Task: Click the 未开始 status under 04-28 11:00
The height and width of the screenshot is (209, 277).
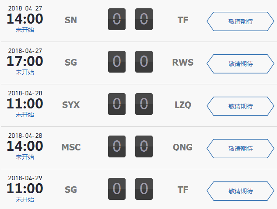Action: coord(25,115)
